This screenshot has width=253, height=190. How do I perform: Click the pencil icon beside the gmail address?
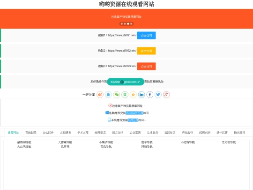[x=139, y=82]
